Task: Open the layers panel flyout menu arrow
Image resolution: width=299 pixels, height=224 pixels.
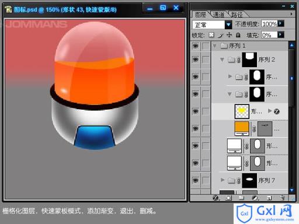Action: click(291, 14)
